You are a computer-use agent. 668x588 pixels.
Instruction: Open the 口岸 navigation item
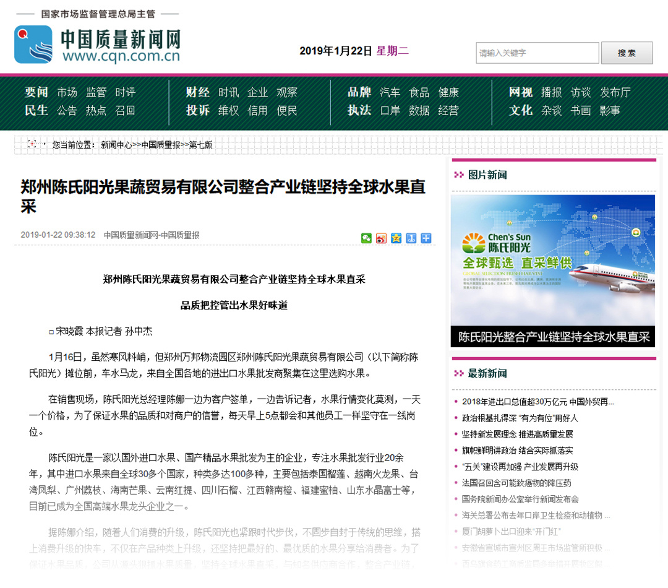390,110
